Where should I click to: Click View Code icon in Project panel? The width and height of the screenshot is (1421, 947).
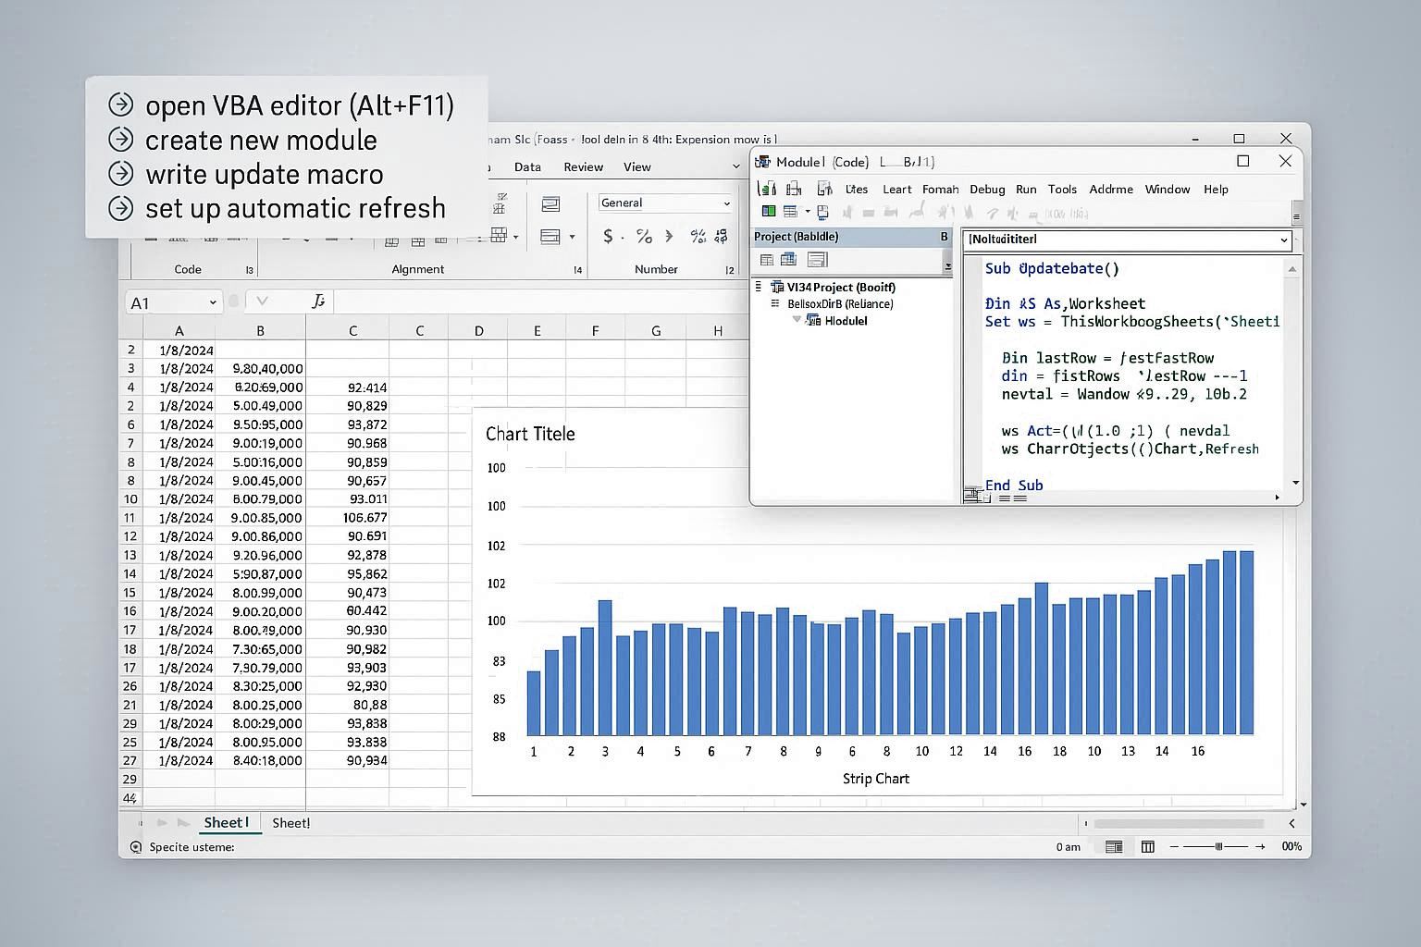point(767,260)
